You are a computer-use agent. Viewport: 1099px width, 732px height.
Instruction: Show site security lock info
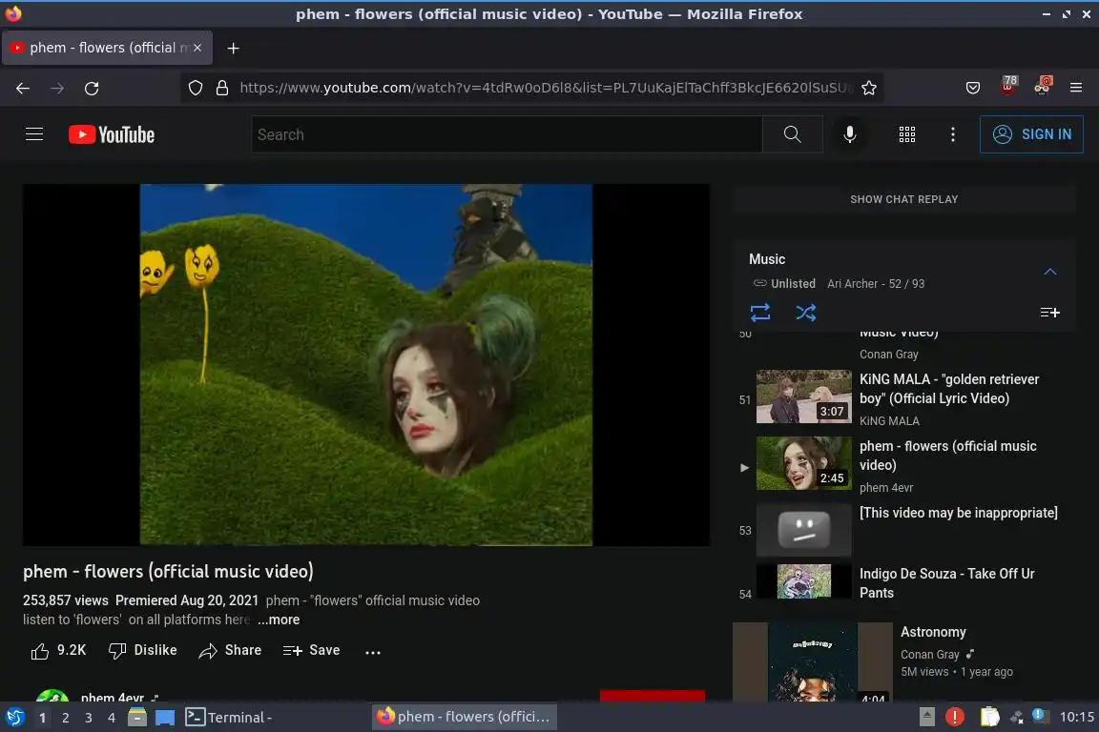(222, 88)
